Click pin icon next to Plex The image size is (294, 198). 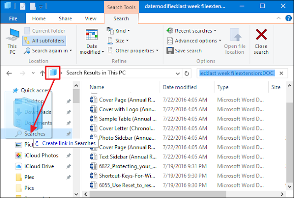tap(68, 177)
